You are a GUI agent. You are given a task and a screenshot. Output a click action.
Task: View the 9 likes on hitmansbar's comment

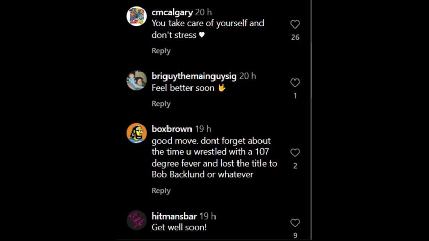(x=295, y=235)
